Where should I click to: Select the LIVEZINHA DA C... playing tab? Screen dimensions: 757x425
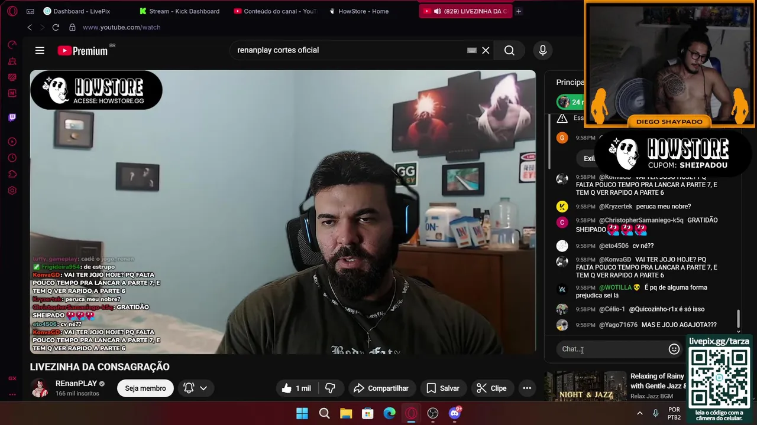pyautogui.click(x=465, y=11)
